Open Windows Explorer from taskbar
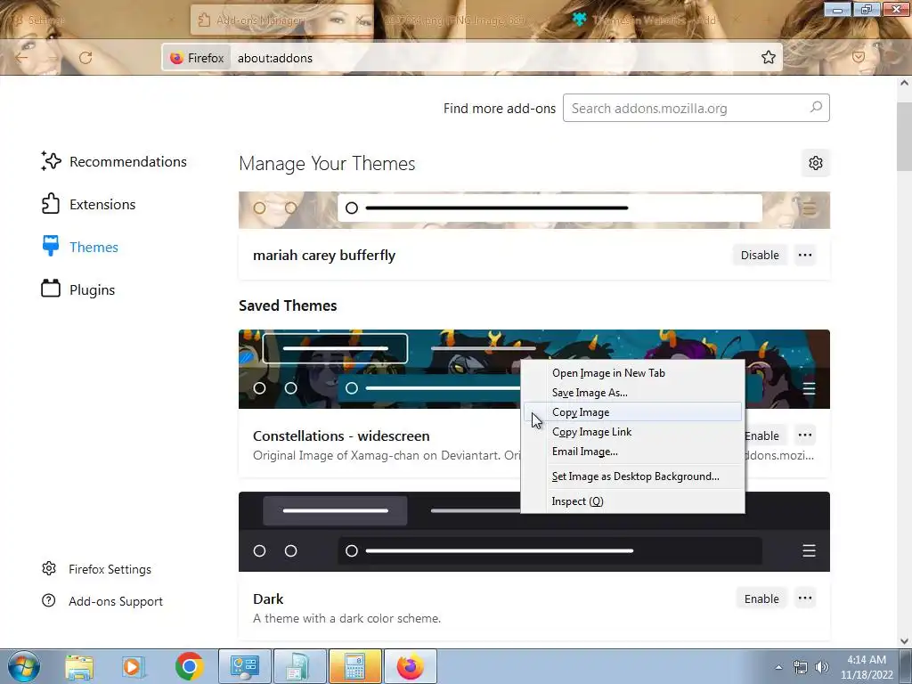Image resolution: width=912 pixels, height=684 pixels. 79,667
